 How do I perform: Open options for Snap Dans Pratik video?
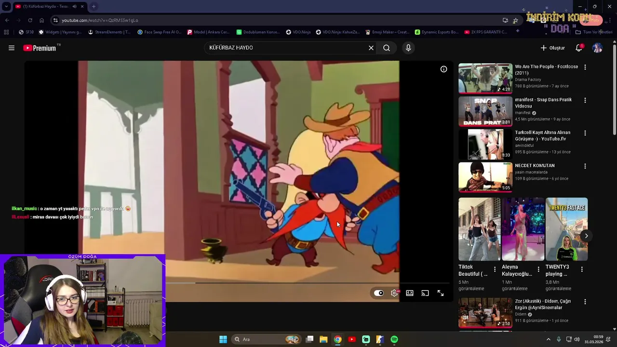[x=585, y=100]
